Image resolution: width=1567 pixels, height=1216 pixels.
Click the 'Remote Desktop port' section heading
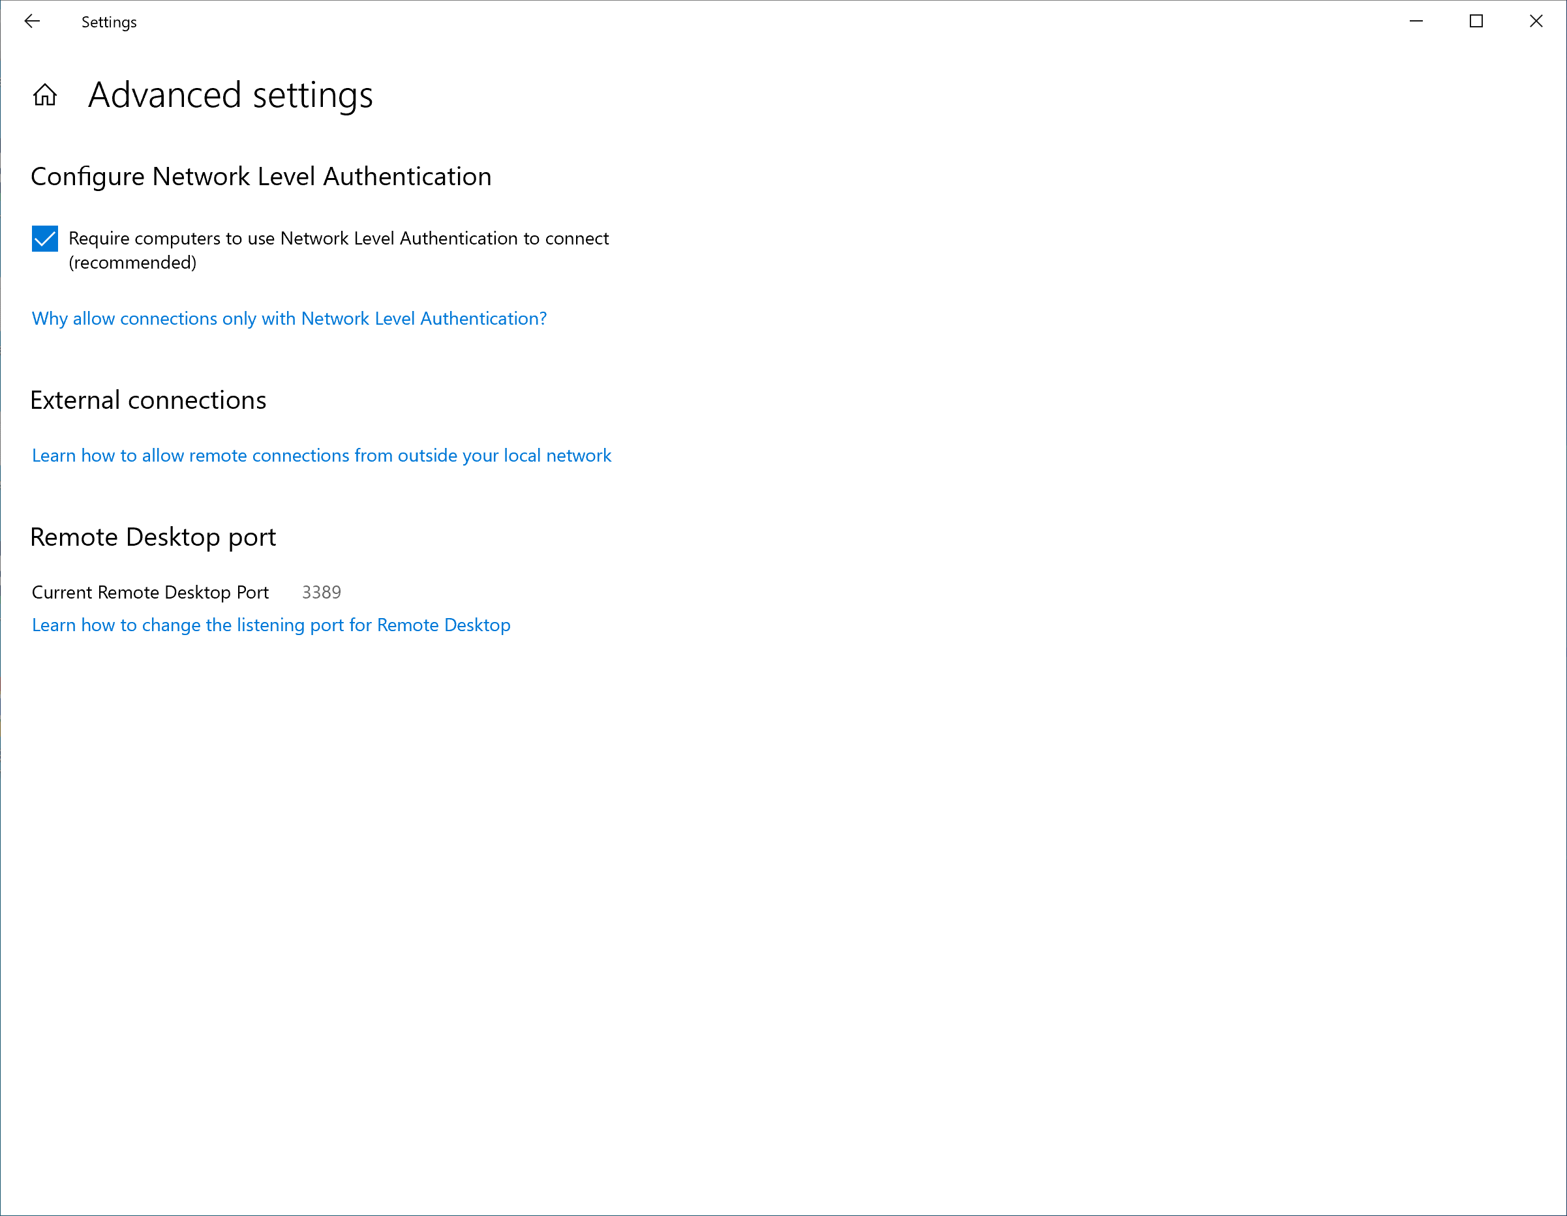pyautogui.click(x=153, y=537)
